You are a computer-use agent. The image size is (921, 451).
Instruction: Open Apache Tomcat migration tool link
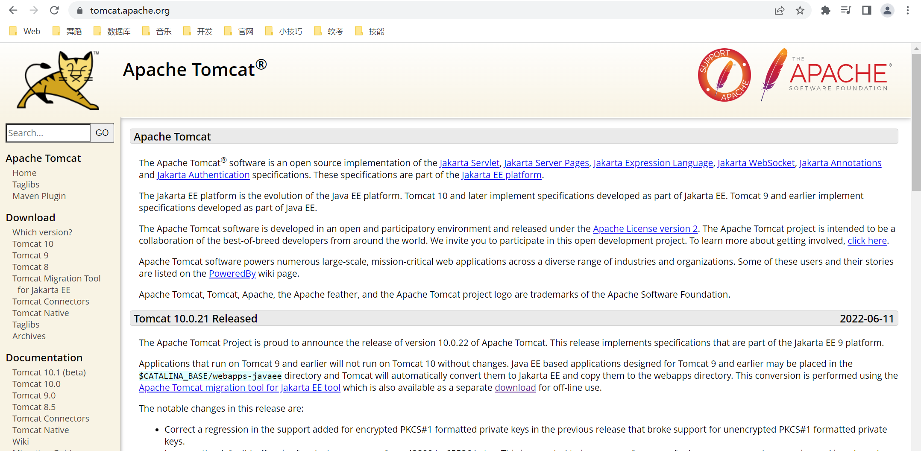click(x=240, y=388)
